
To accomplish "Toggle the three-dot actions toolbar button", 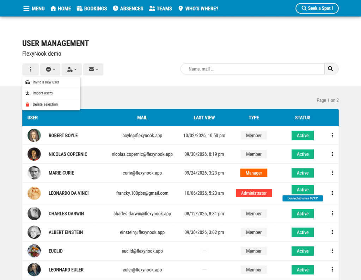I will [30, 69].
